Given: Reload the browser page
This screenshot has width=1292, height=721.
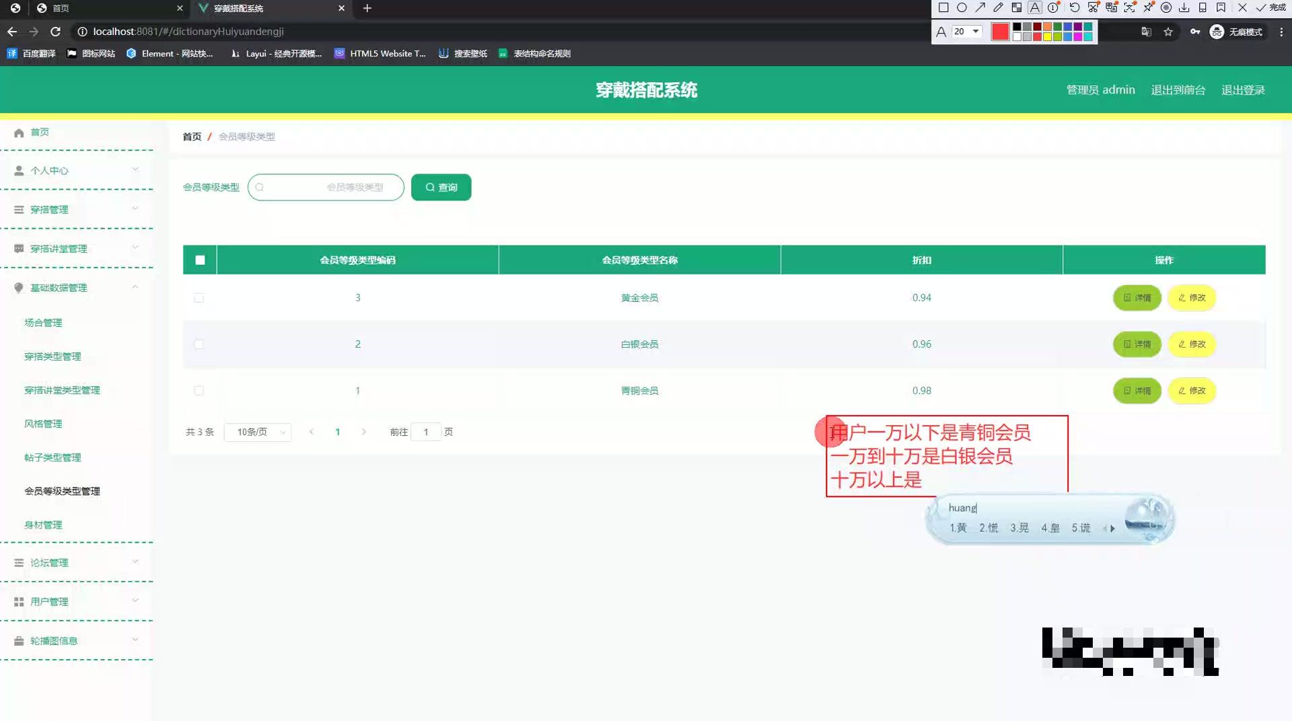Looking at the screenshot, I should [55, 32].
